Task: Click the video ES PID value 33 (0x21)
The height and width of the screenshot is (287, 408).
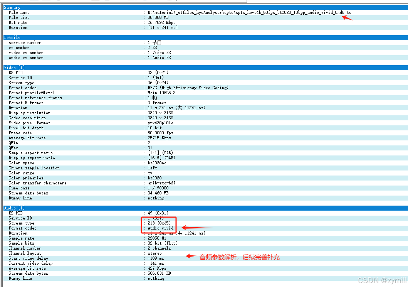Action: click(x=158, y=73)
